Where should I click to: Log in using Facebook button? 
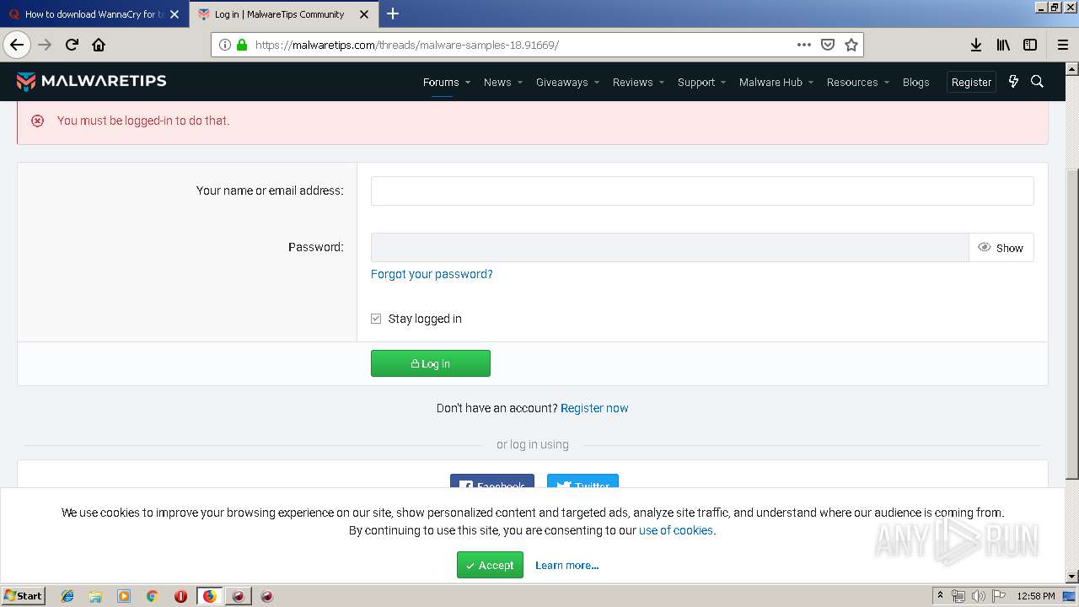(x=492, y=481)
